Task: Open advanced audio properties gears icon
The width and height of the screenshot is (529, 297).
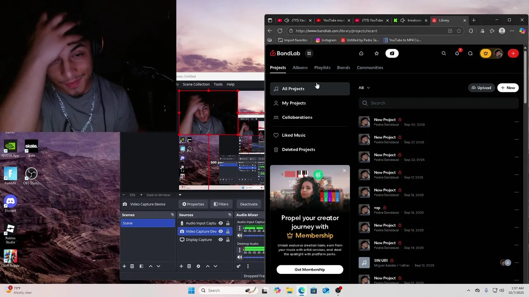Action: [x=238, y=266]
